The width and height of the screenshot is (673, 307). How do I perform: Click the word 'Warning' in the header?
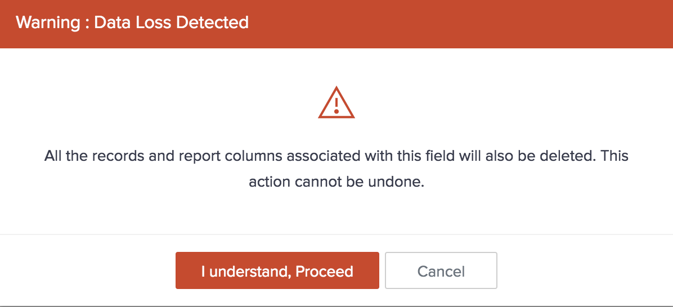[x=47, y=22]
